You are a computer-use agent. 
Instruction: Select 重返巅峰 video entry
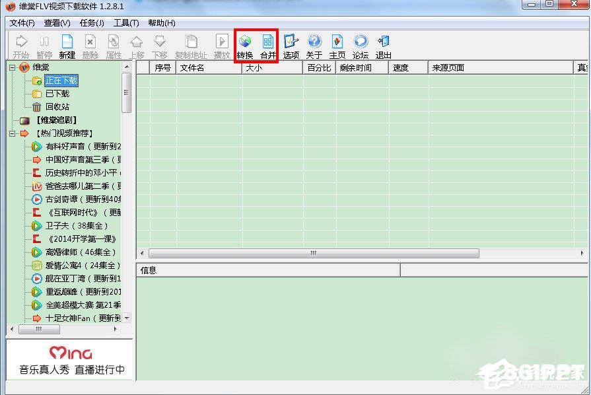coord(83,292)
